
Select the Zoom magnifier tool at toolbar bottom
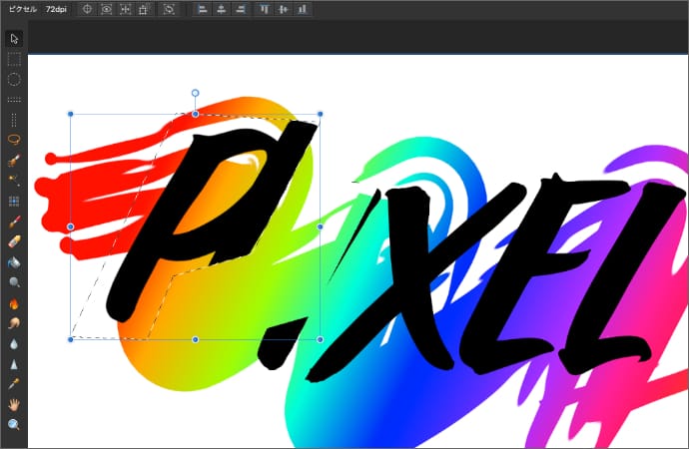14,425
